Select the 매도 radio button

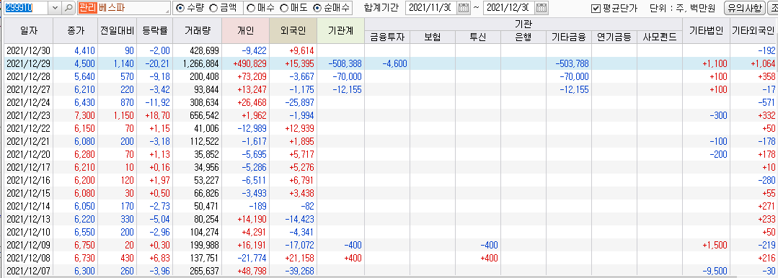284,8
